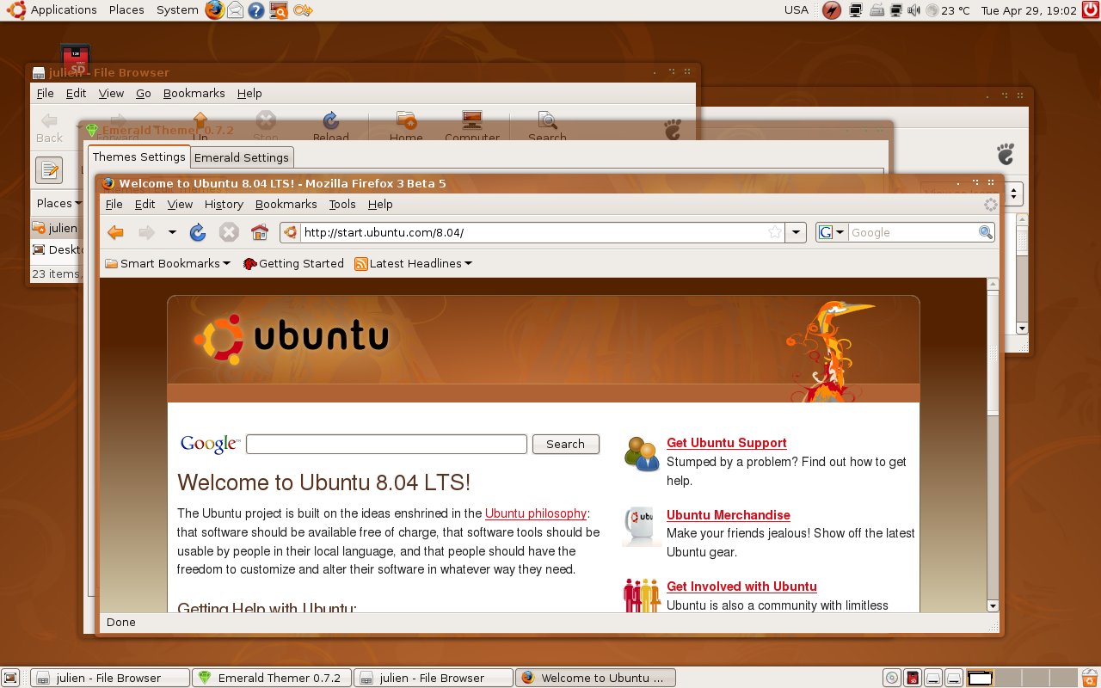Viewport: 1101px width, 688px height.
Task: Click the Firefox toolbar Google search box
Action: click(913, 232)
